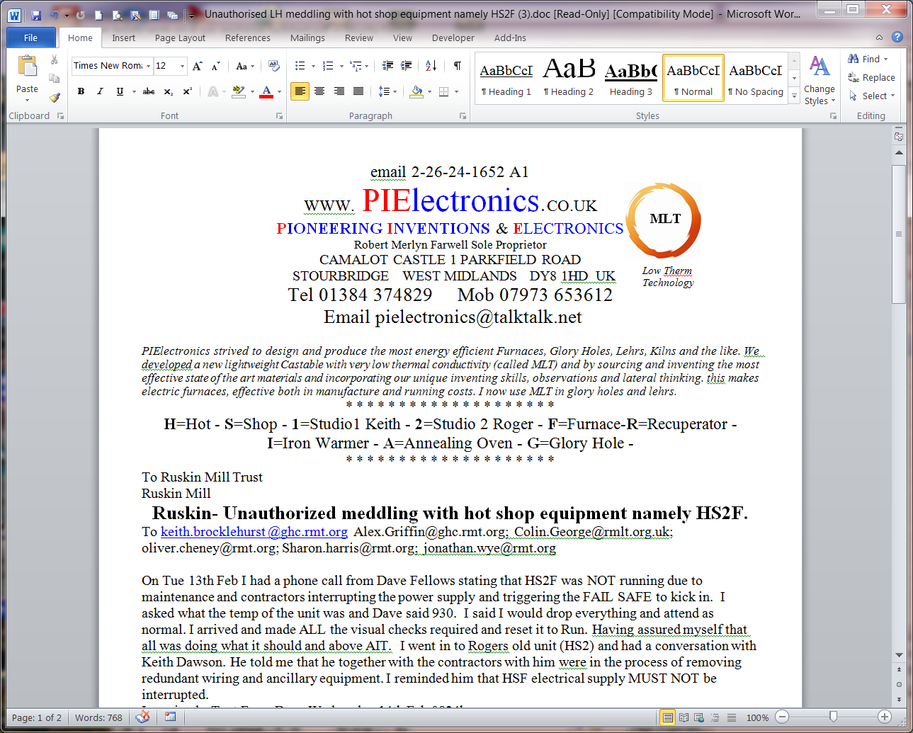Screen dimensions: 913x733
Task: Toggle Show/Hide paragraph marks
Action: click(x=458, y=66)
